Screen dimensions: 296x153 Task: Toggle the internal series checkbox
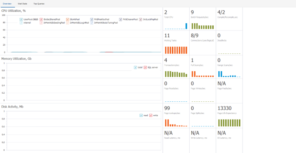pos(21,23)
